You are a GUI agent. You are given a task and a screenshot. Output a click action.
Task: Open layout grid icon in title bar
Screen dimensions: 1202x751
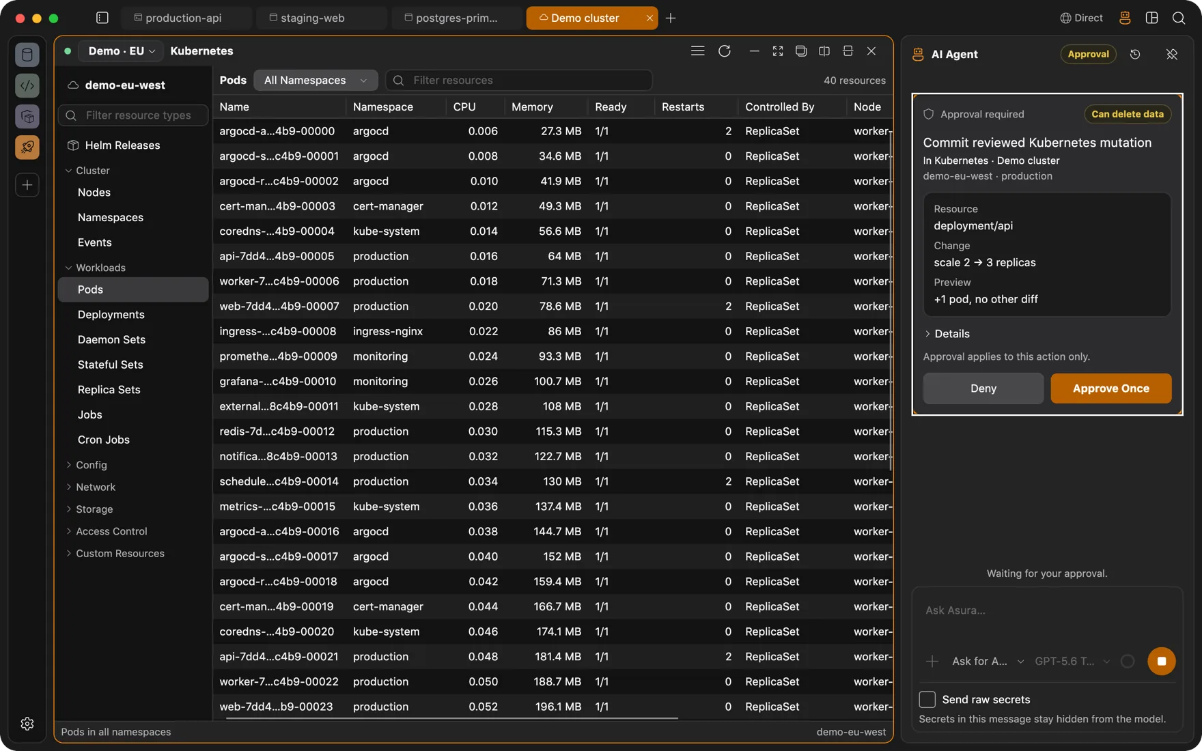(1151, 18)
